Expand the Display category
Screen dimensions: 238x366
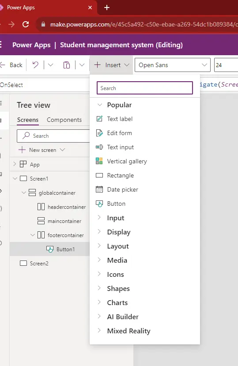[99, 231]
